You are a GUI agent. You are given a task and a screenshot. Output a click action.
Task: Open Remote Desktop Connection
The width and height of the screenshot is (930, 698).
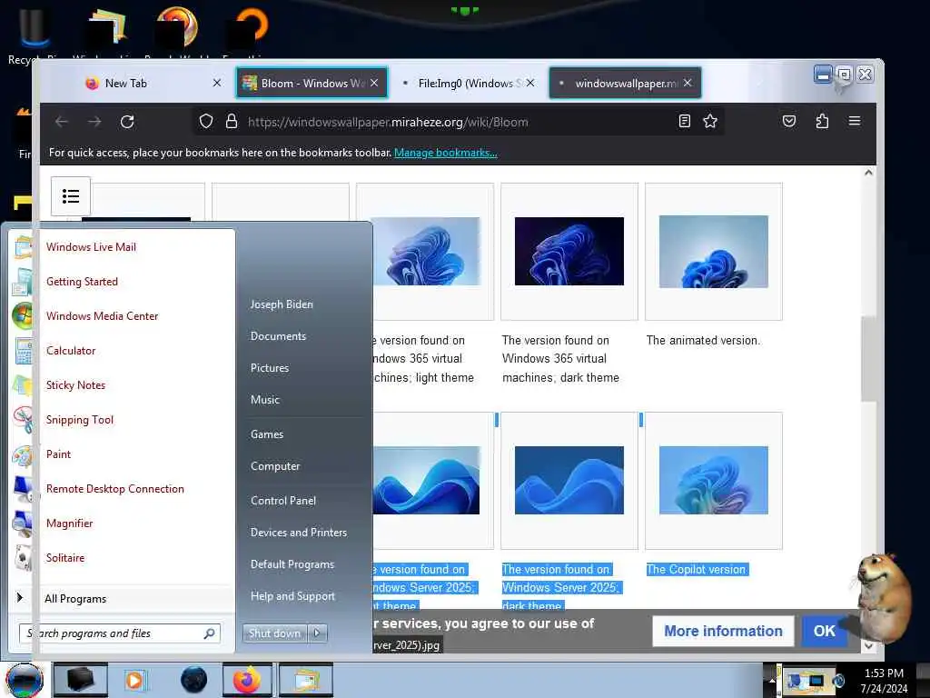[x=115, y=488]
